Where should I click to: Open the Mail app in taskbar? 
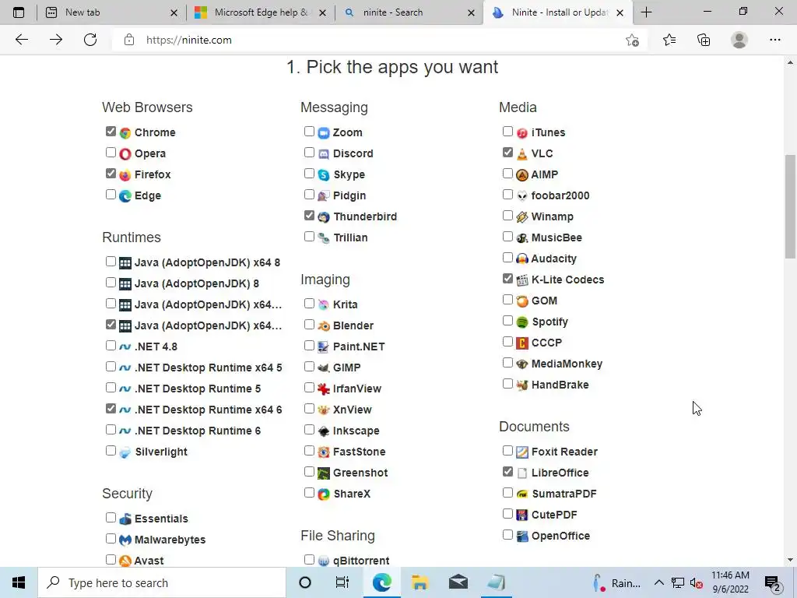pos(458,582)
